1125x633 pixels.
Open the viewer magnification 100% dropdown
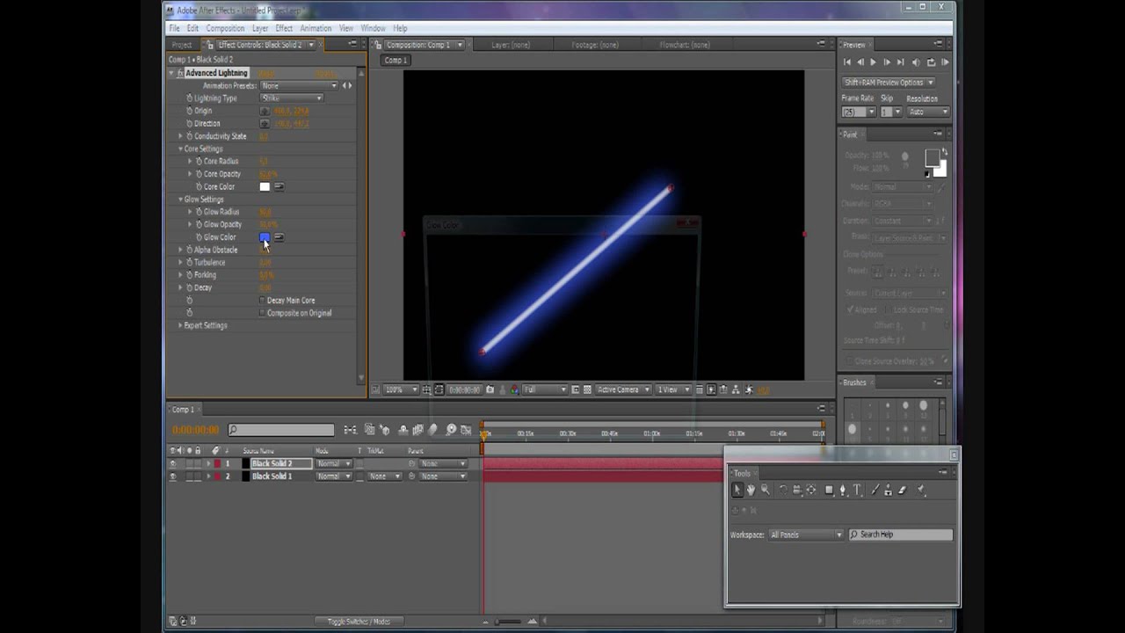(x=400, y=389)
